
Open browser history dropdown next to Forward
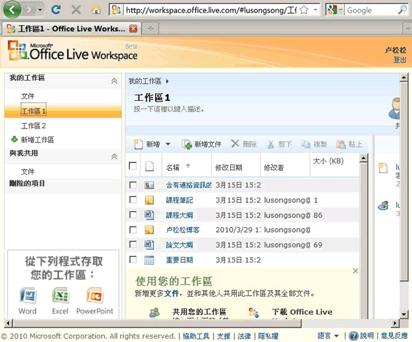click(40, 10)
